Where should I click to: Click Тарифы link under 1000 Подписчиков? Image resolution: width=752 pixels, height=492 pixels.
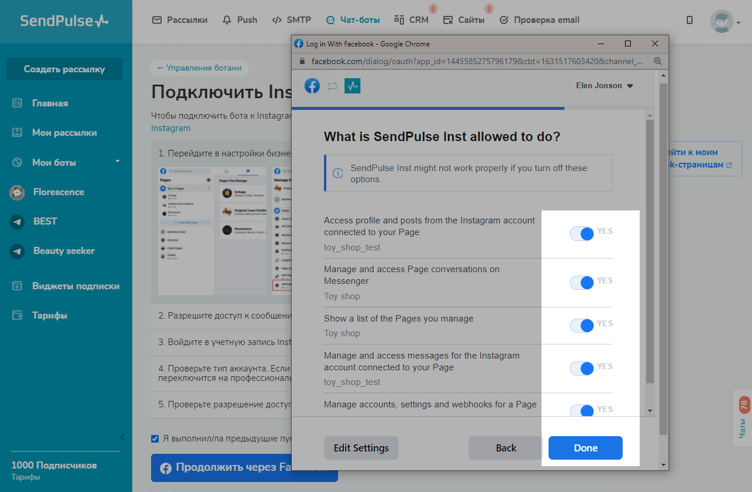25,477
